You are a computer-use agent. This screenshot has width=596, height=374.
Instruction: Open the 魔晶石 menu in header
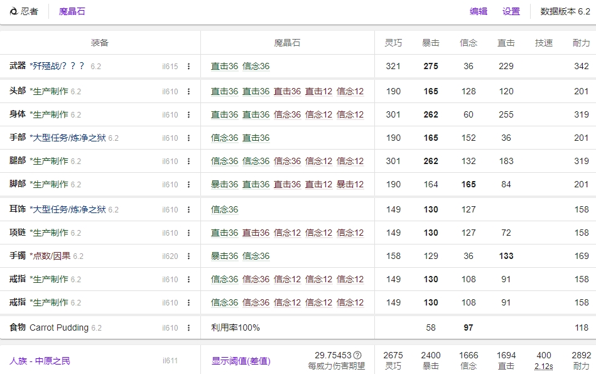pos(72,11)
